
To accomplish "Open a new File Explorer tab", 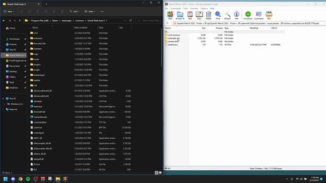I will point(46,4).
